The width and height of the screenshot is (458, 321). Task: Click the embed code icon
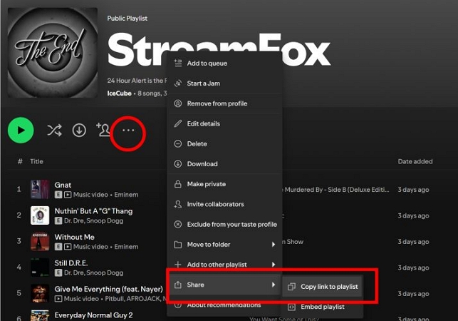(x=291, y=307)
